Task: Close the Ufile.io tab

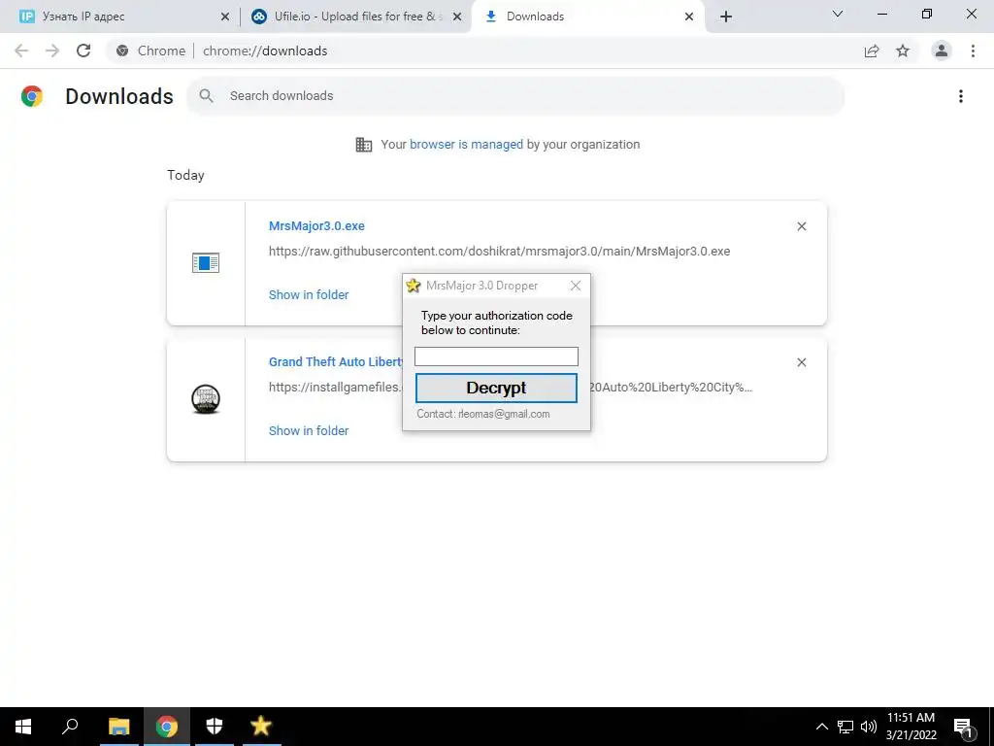Action: pyautogui.click(x=457, y=17)
